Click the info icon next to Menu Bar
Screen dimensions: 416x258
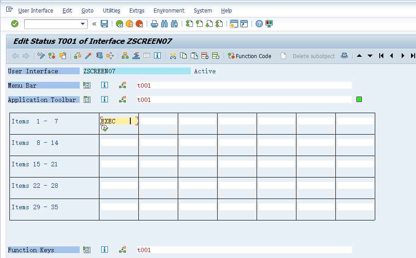click(x=104, y=85)
